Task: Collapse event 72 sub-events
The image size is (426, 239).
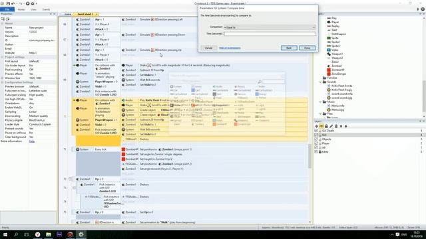Action: tap(70, 179)
